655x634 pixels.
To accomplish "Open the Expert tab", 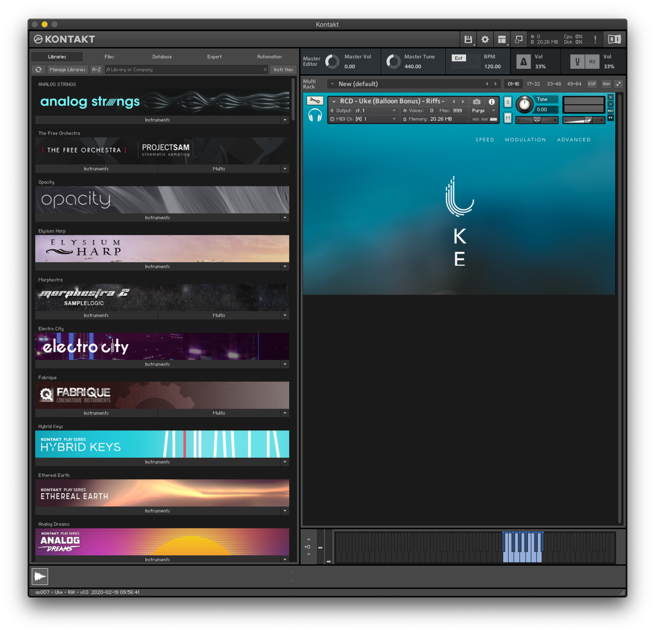I will 215,57.
